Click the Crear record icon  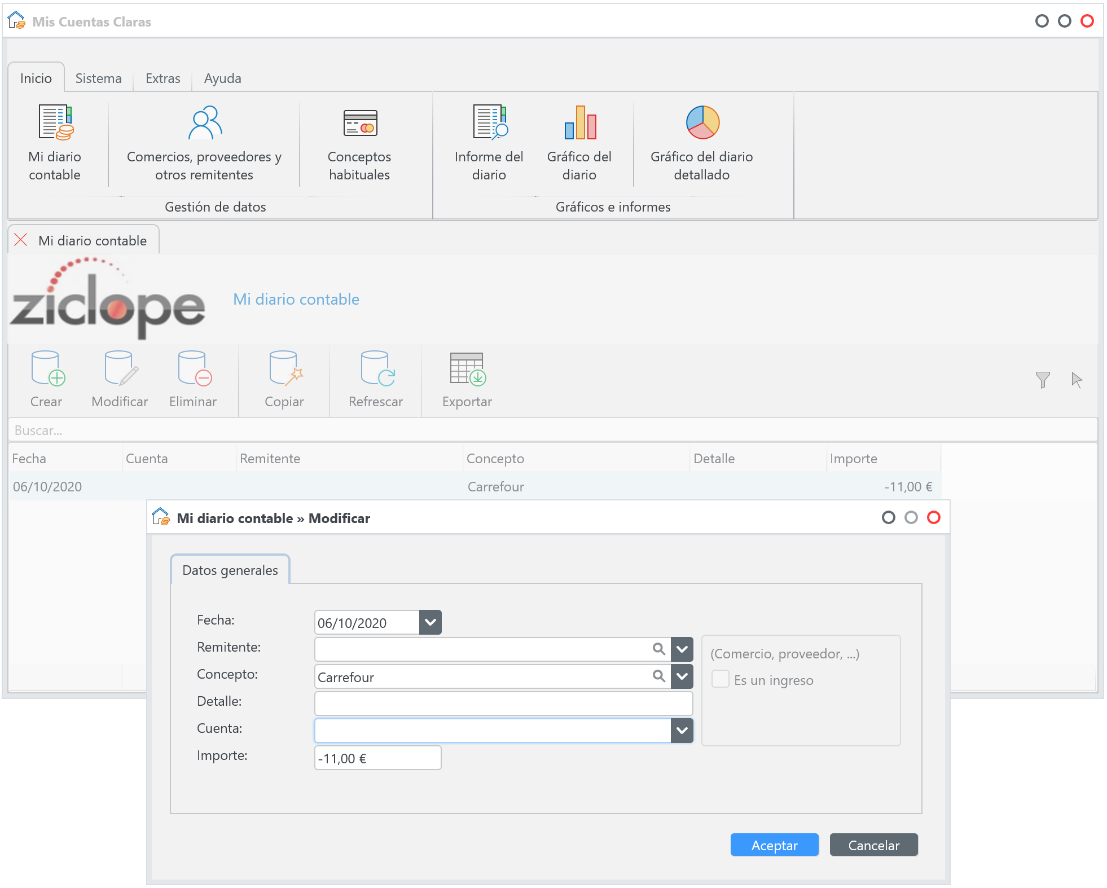[x=47, y=370]
